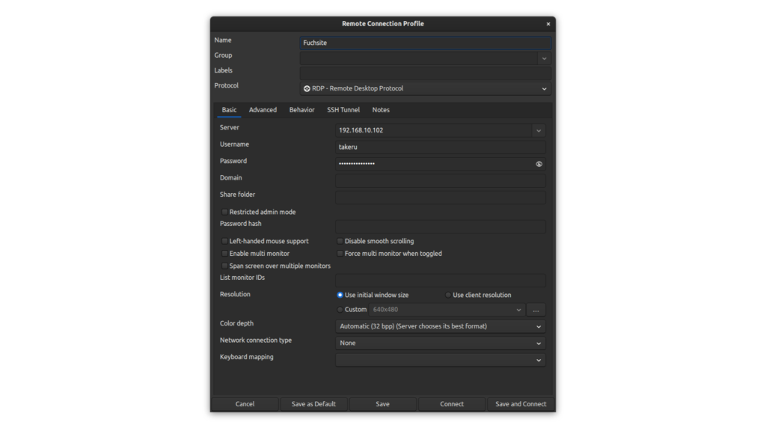Reveal password with the eye icon
The height and width of the screenshot is (431, 766).
(x=539, y=164)
